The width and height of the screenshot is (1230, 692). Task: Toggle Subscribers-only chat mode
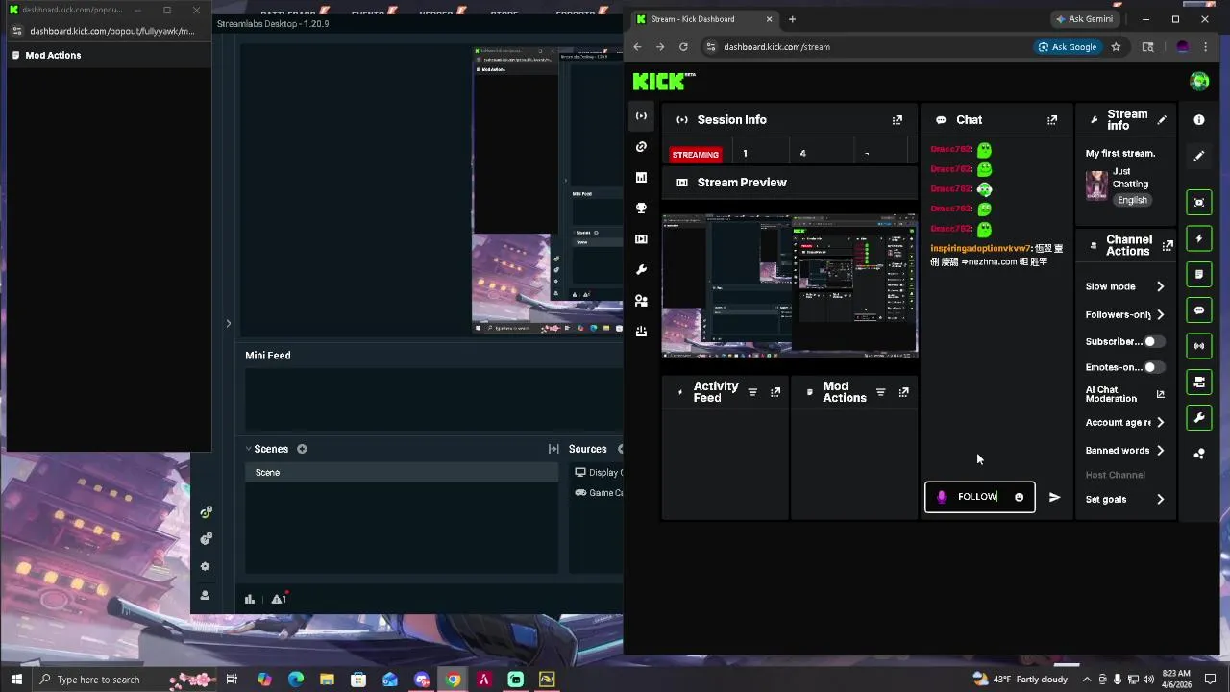[1154, 341]
